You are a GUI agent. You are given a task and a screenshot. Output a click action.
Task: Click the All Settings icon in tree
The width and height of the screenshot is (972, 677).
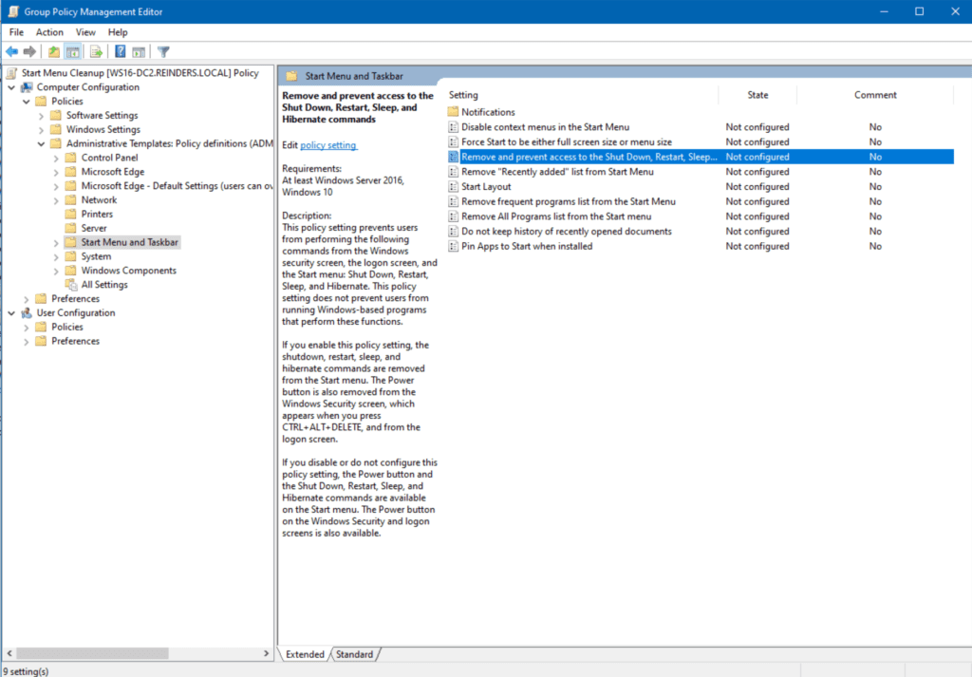[x=71, y=285]
